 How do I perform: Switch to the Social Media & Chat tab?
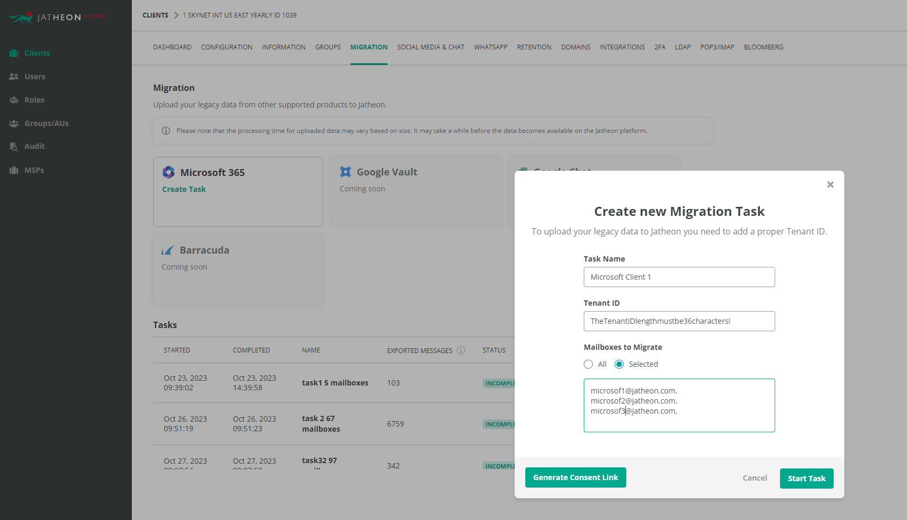(431, 47)
